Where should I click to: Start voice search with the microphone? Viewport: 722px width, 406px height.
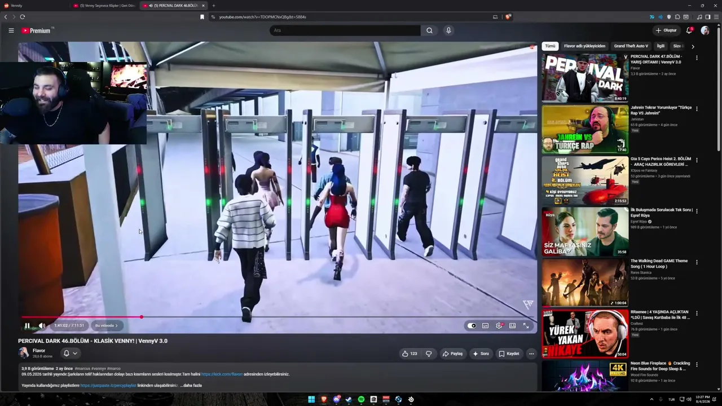tap(448, 30)
